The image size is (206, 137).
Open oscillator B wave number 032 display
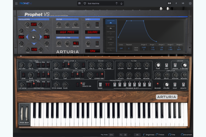(x=34, y=24)
